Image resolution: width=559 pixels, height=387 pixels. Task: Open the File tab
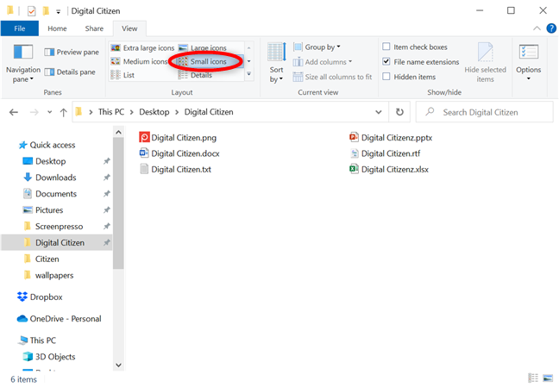tap(20, 28)
